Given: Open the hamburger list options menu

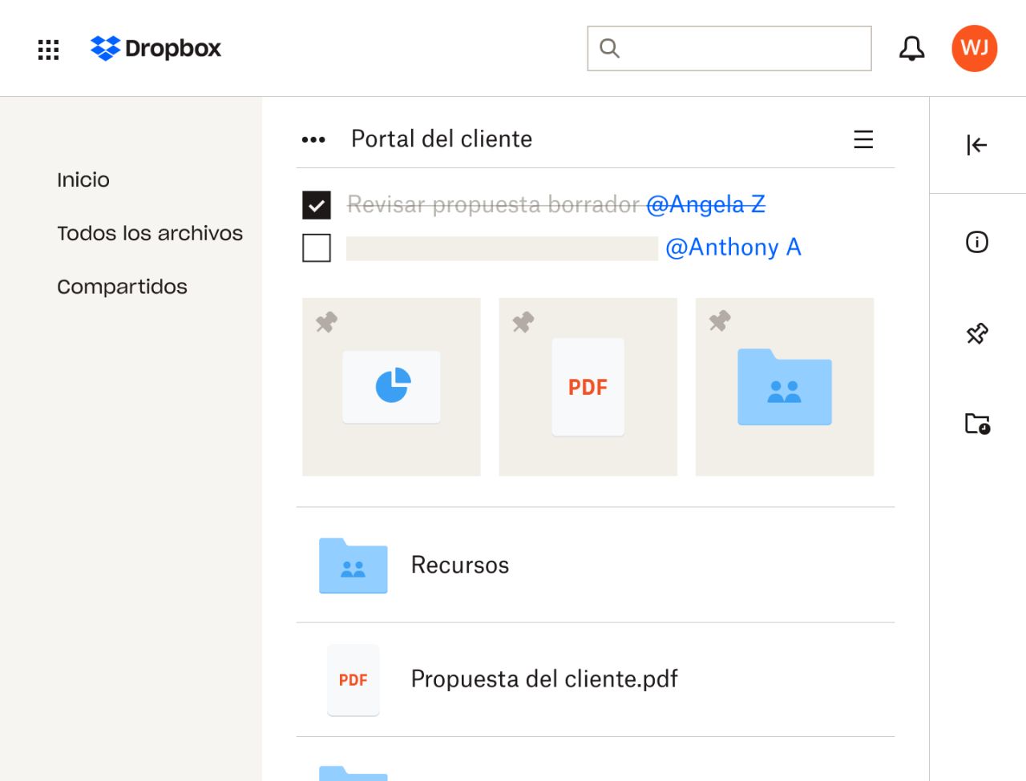Looking at the screenshot, I should click(862, 139).
